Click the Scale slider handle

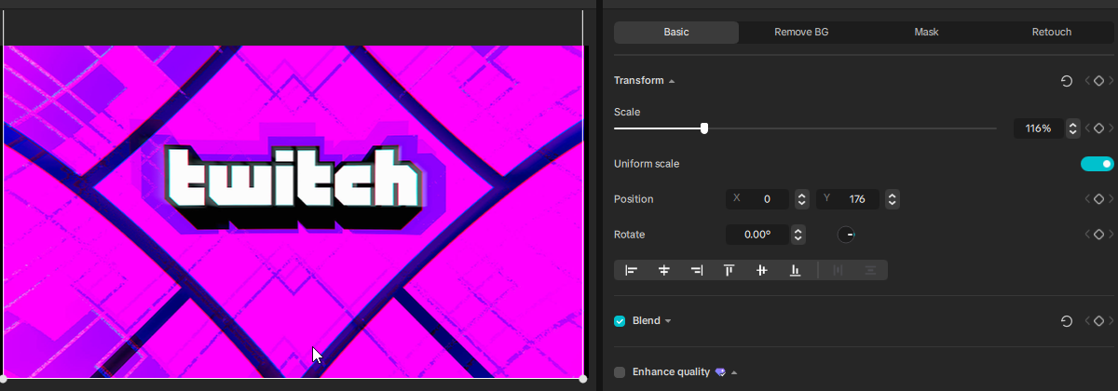tap(704, 128)
